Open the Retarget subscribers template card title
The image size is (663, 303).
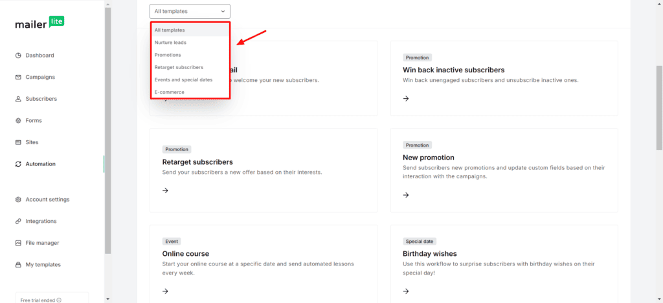point(197,162)
